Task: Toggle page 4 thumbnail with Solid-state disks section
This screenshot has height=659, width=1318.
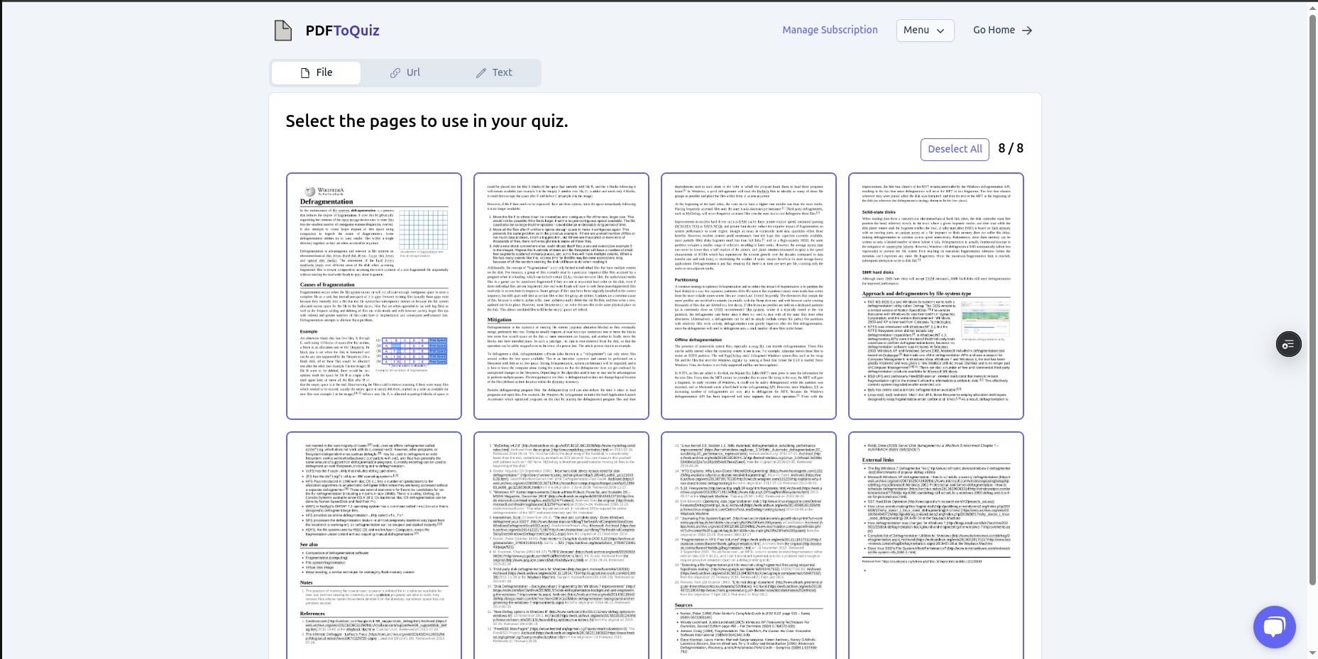Action: click(x=936, y=297)
